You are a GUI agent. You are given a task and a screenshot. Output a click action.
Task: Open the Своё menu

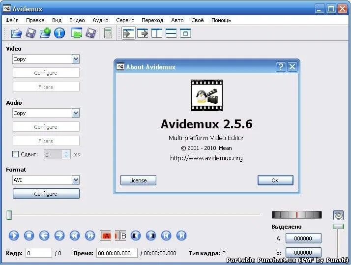tap(198, 20)
